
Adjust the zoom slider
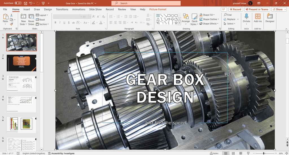264,153
